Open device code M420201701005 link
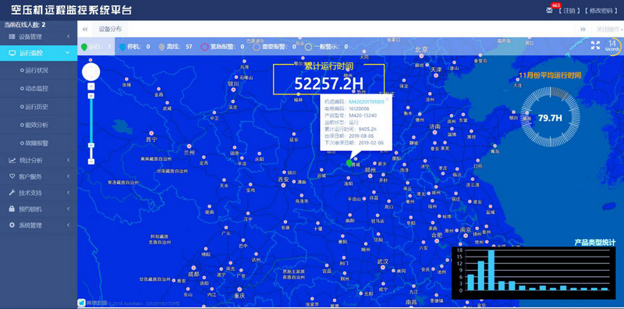624x309 pixels. 366,102
